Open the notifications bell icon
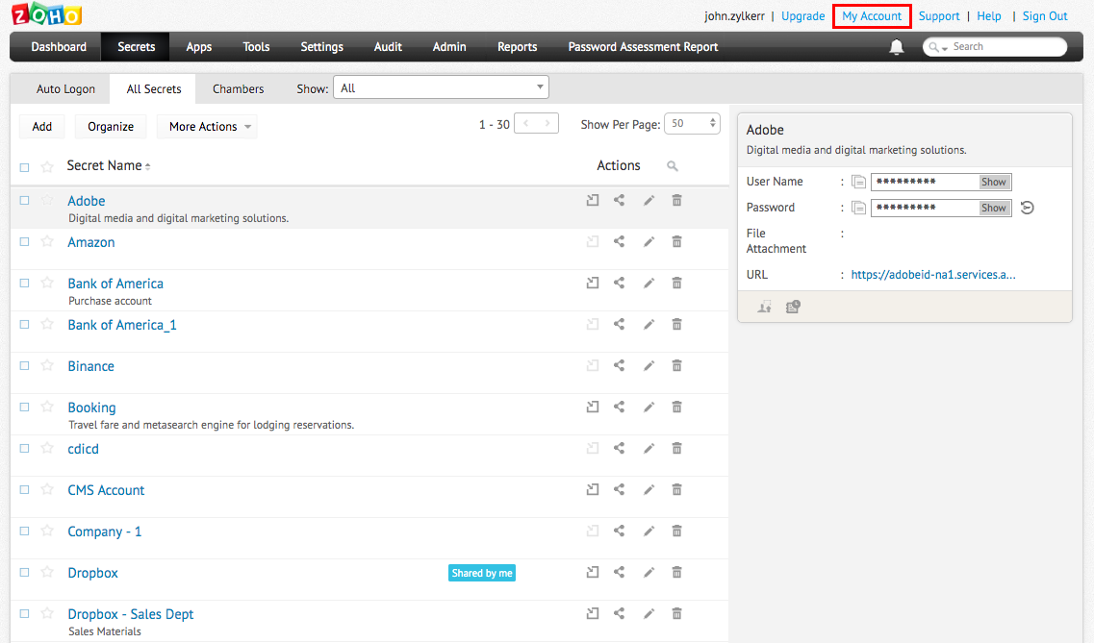1094x643 pixels. [x=896, y=47]
